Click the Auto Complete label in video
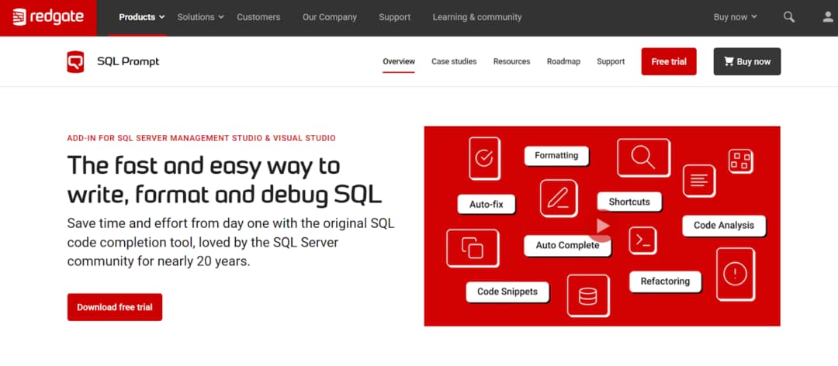 567,245
